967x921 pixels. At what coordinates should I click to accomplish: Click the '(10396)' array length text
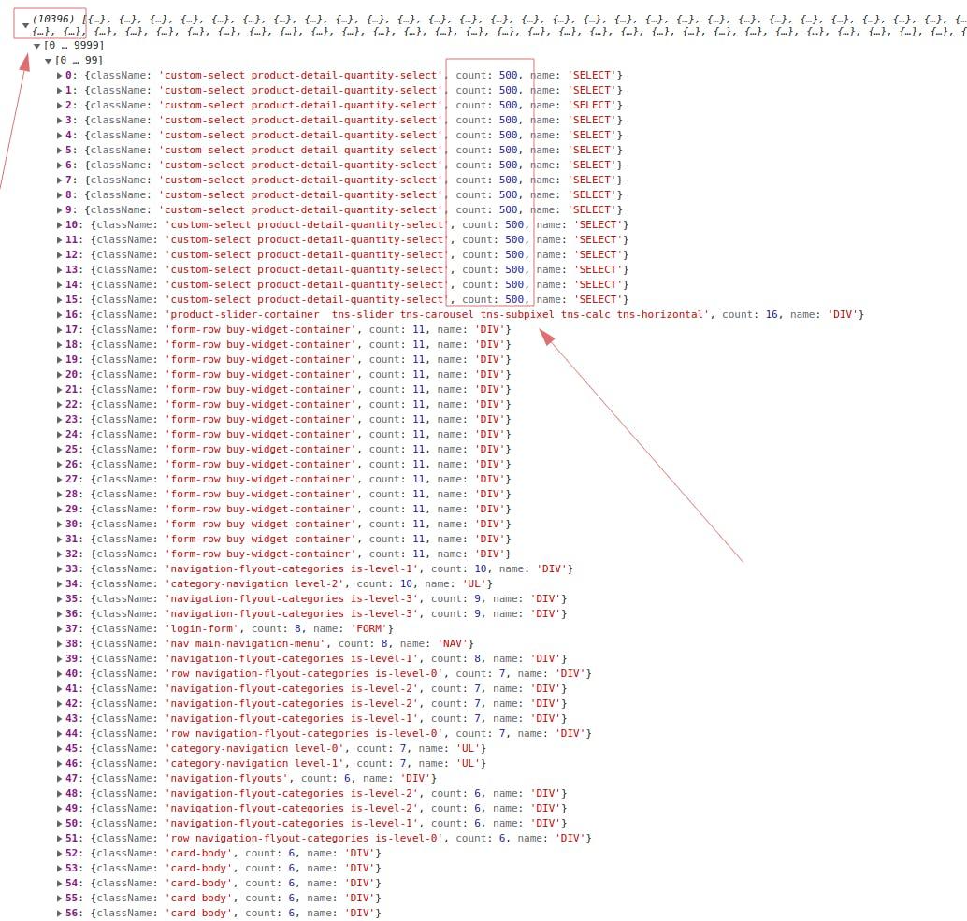(53, 19)
